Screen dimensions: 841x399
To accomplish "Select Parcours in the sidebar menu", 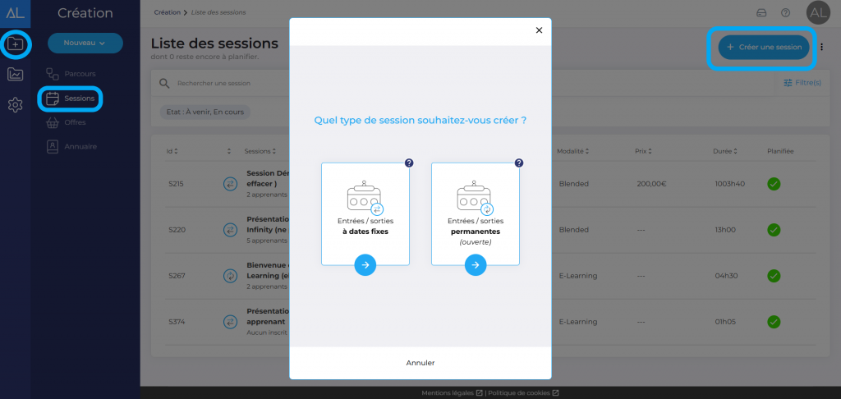I will pyautogui.click(x=80, y=74).
